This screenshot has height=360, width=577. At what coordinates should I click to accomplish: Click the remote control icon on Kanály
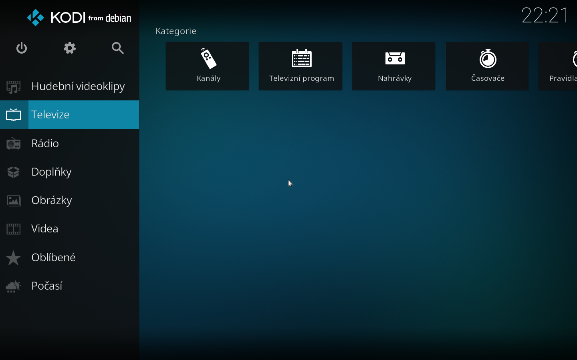pyautogui.click(x=208, y=58)
